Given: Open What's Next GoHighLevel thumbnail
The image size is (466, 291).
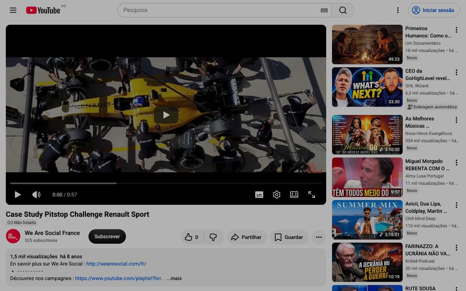Looking at the screenshot, I should point(367,87).
